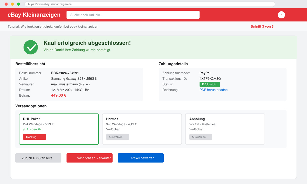Click the Ausgewählt label under DHL Paket
Screen dimensions: 307x184
(x=32, y=129)
